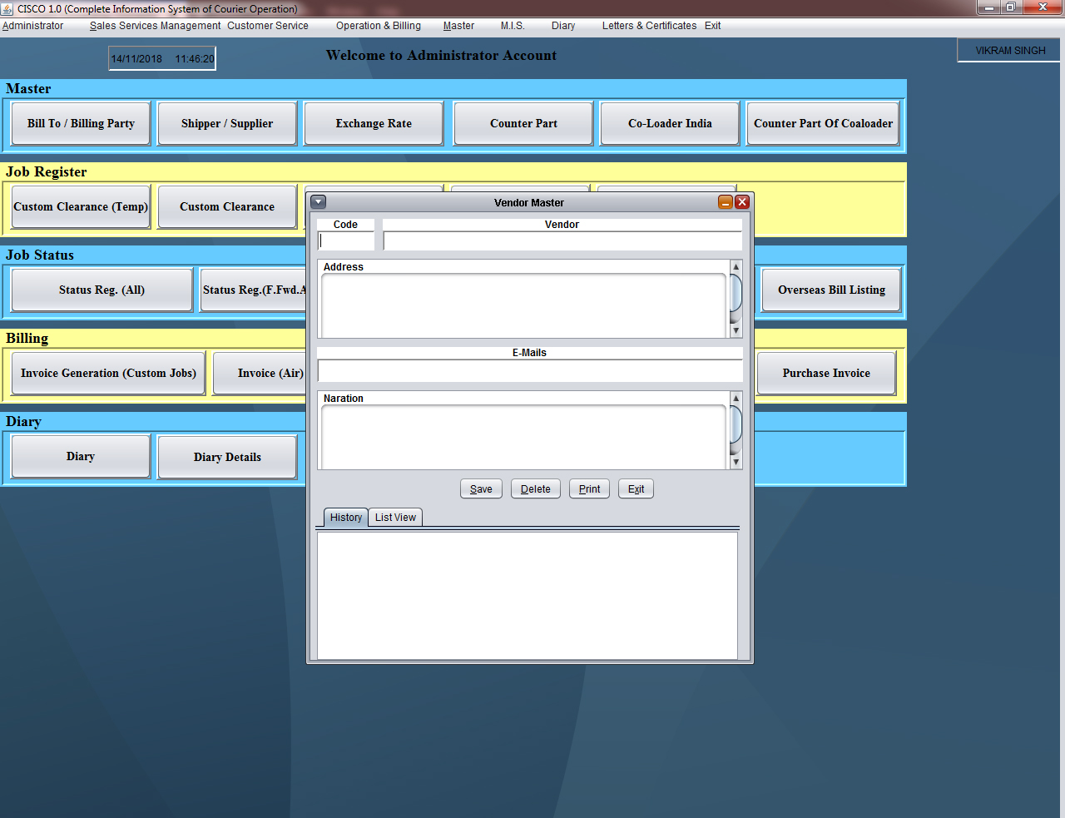This screenshot has width=1065, height=818.
Task: Click the Print button in Vendor Master
Action: coord(590,488)
